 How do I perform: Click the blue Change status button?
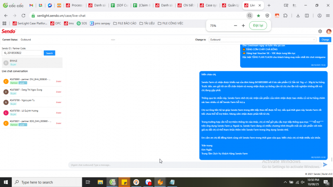click(x=325, y=40)
